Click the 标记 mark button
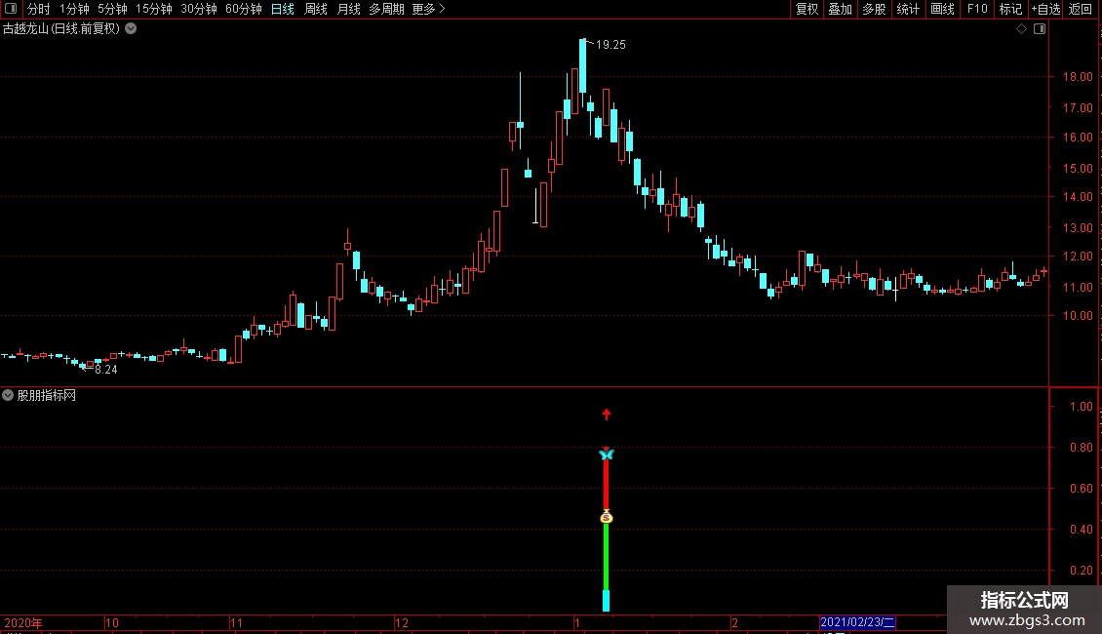This screenshot has height=634, width=1102. click(1010, 9)
